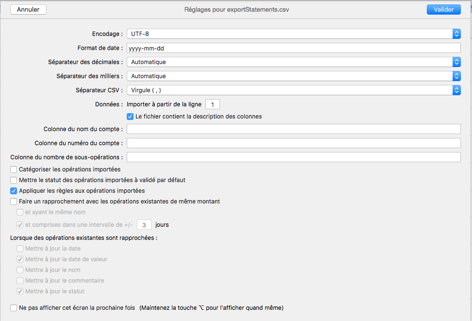Viewport: 472px width, 321px height.
Task: Toggle 'Ne pas afficher cet écran la prochaine fois'
Action: pos(14,308)
